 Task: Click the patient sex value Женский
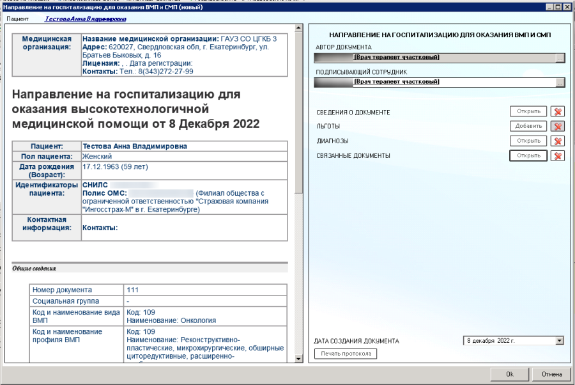(x=97, y=156)
